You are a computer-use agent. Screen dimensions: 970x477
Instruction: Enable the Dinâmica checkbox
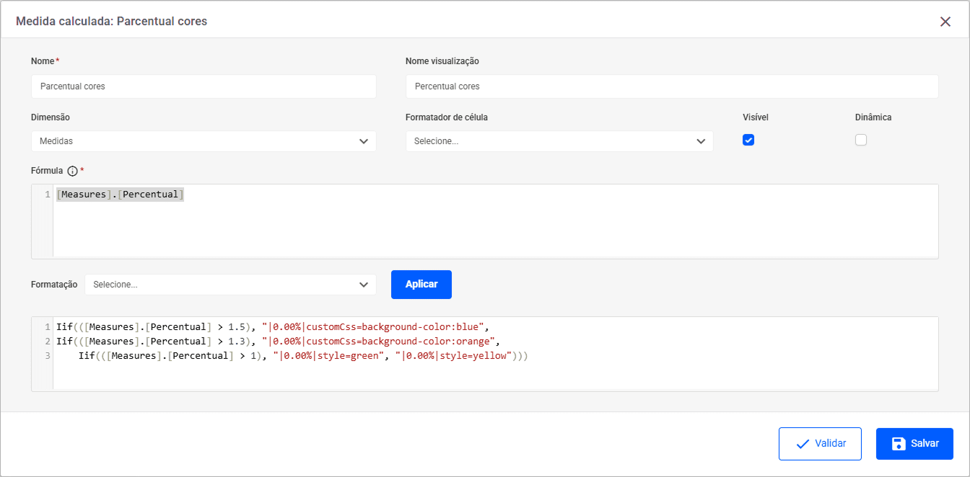(x=861, y=141)
